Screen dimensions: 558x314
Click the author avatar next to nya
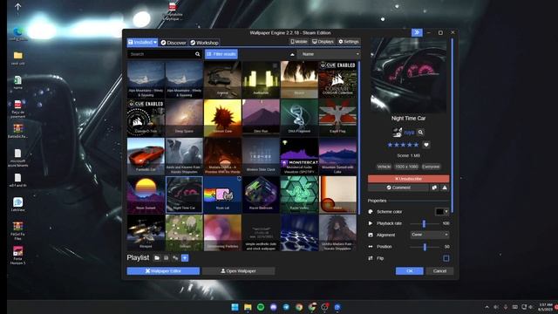pyautogui.click(x=398, y=132)
